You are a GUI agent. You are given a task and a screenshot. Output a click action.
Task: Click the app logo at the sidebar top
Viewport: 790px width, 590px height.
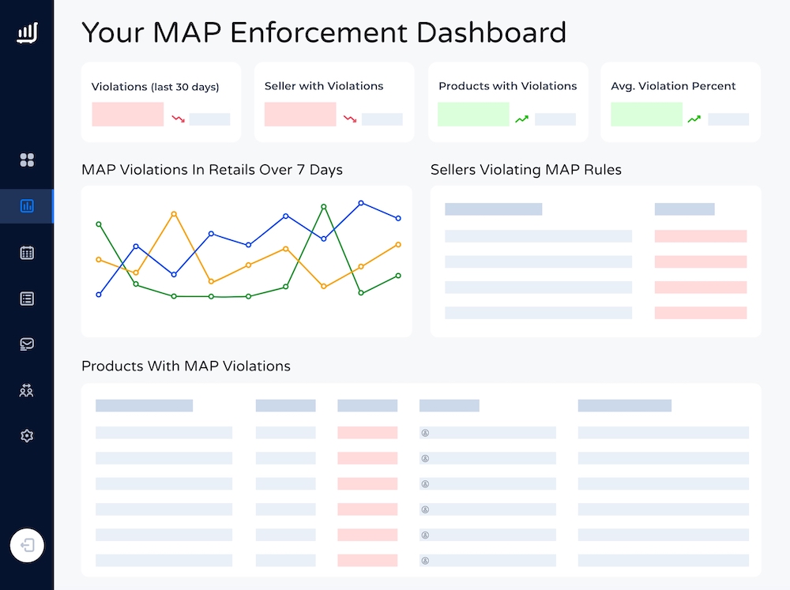pos(26,32)
